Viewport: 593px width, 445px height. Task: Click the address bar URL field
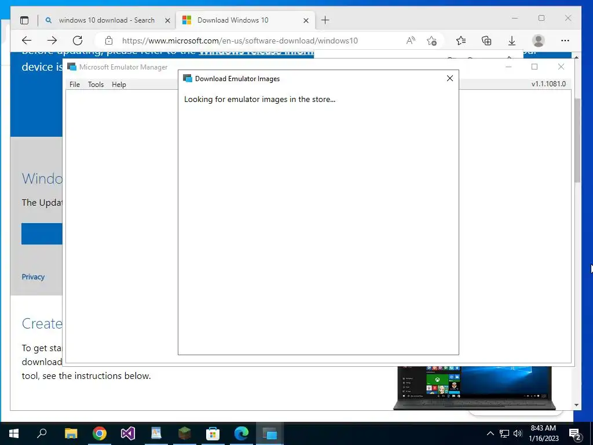(240, 41)
